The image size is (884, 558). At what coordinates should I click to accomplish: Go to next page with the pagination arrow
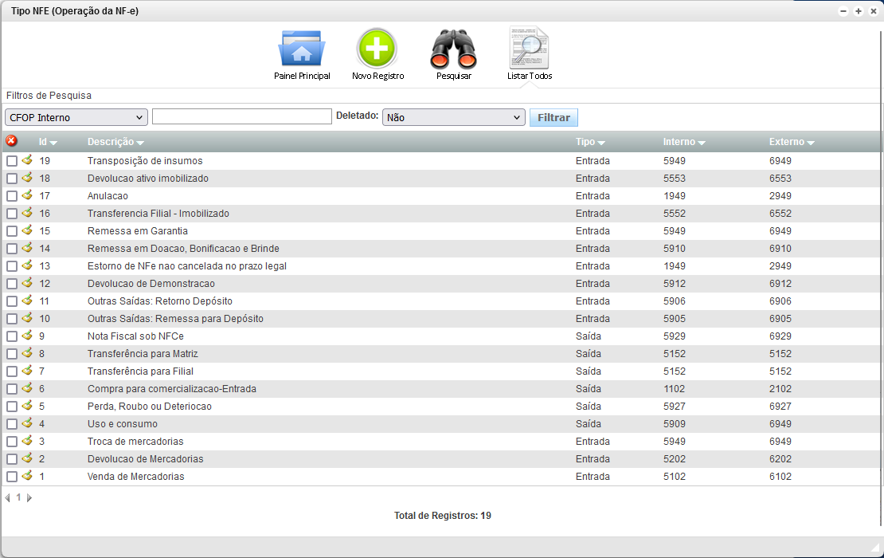pos(29,497)
